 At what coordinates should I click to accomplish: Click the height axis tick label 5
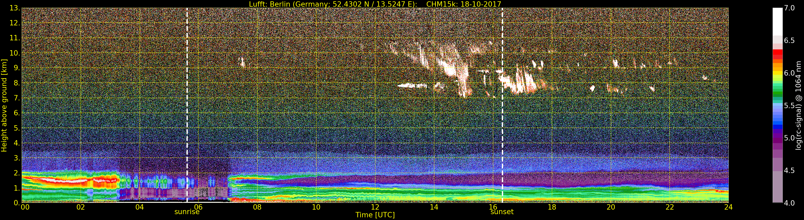tap(17, 128)
